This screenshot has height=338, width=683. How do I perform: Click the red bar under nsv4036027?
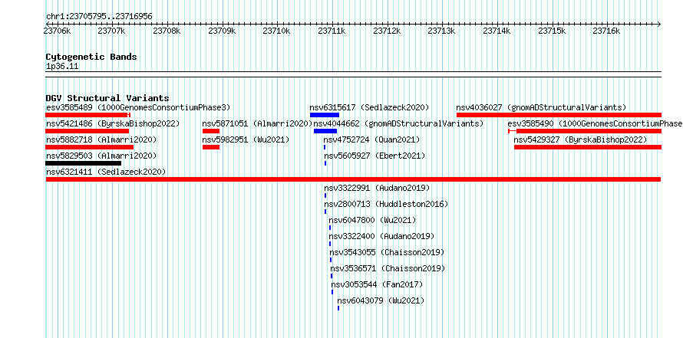(x=559, y=115)
